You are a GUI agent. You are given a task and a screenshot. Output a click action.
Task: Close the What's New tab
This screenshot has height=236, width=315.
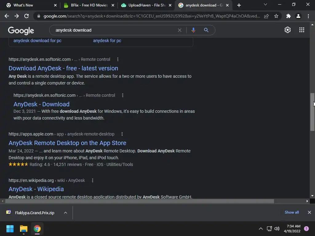coord(55,5)
